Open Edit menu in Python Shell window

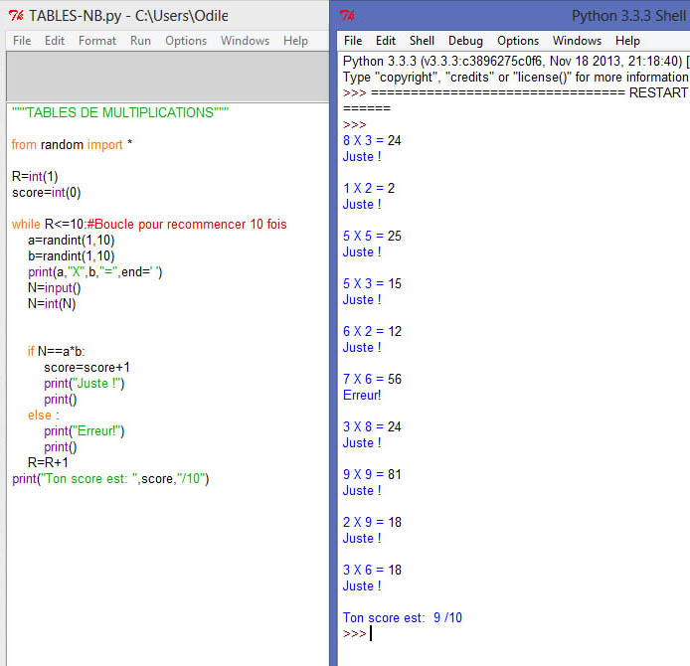[x=386, y=41]
